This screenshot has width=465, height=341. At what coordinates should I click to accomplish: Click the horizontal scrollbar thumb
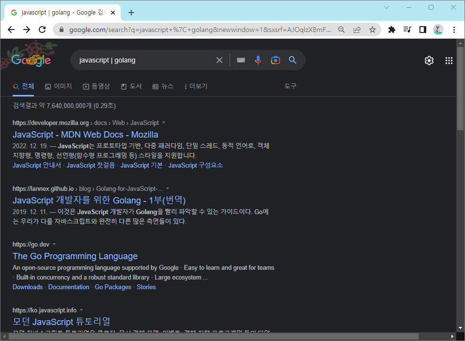click(213, 337)
